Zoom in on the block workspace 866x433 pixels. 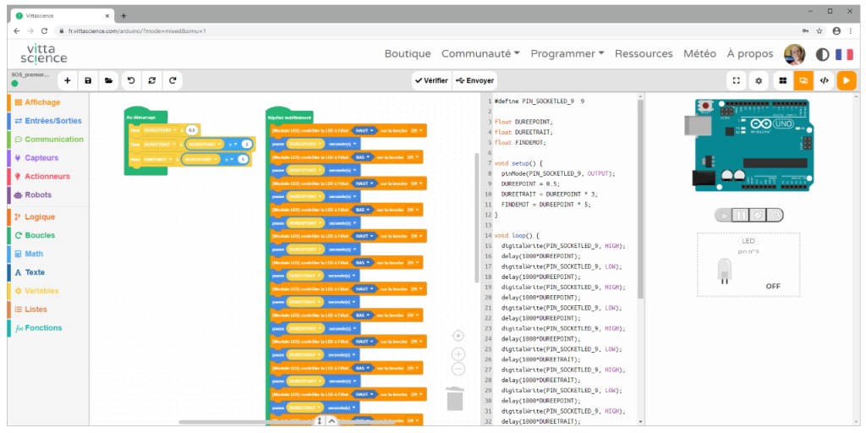tap(458, 354)
